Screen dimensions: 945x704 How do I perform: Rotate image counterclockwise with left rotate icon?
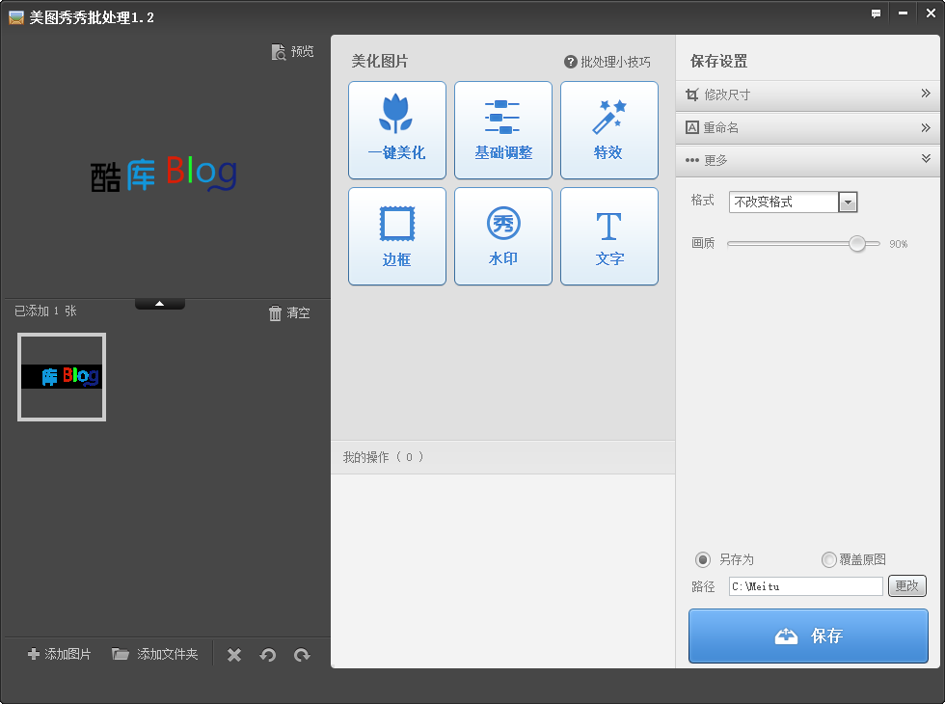pos(268,655)
